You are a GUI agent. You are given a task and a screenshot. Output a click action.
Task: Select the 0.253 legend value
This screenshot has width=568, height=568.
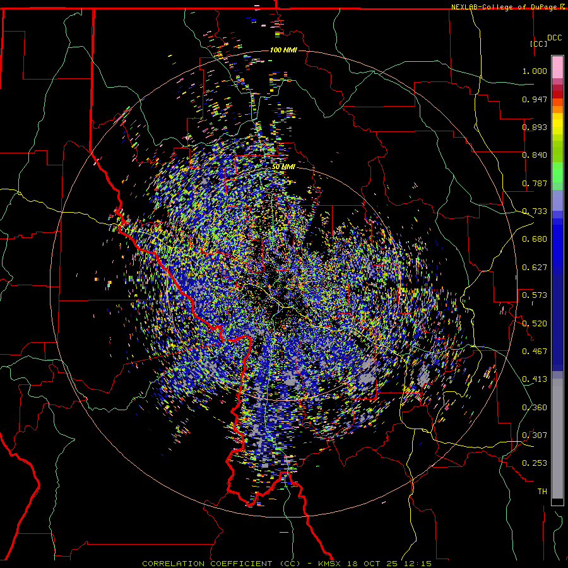click(x=535, y=463)
